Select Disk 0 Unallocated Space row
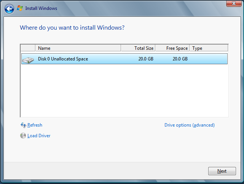 124,59
